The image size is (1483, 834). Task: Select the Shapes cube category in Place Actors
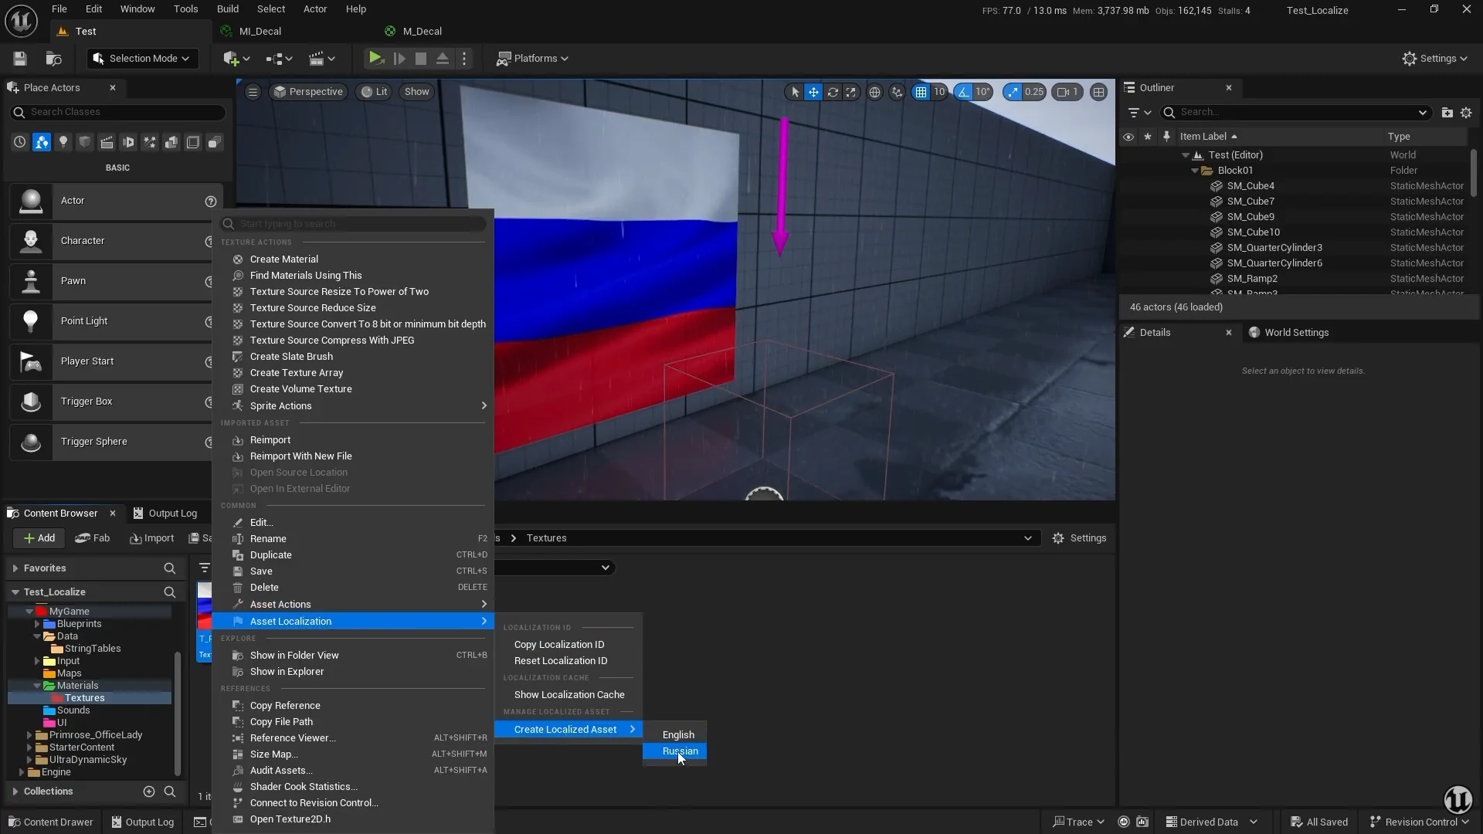click(85, 142)
